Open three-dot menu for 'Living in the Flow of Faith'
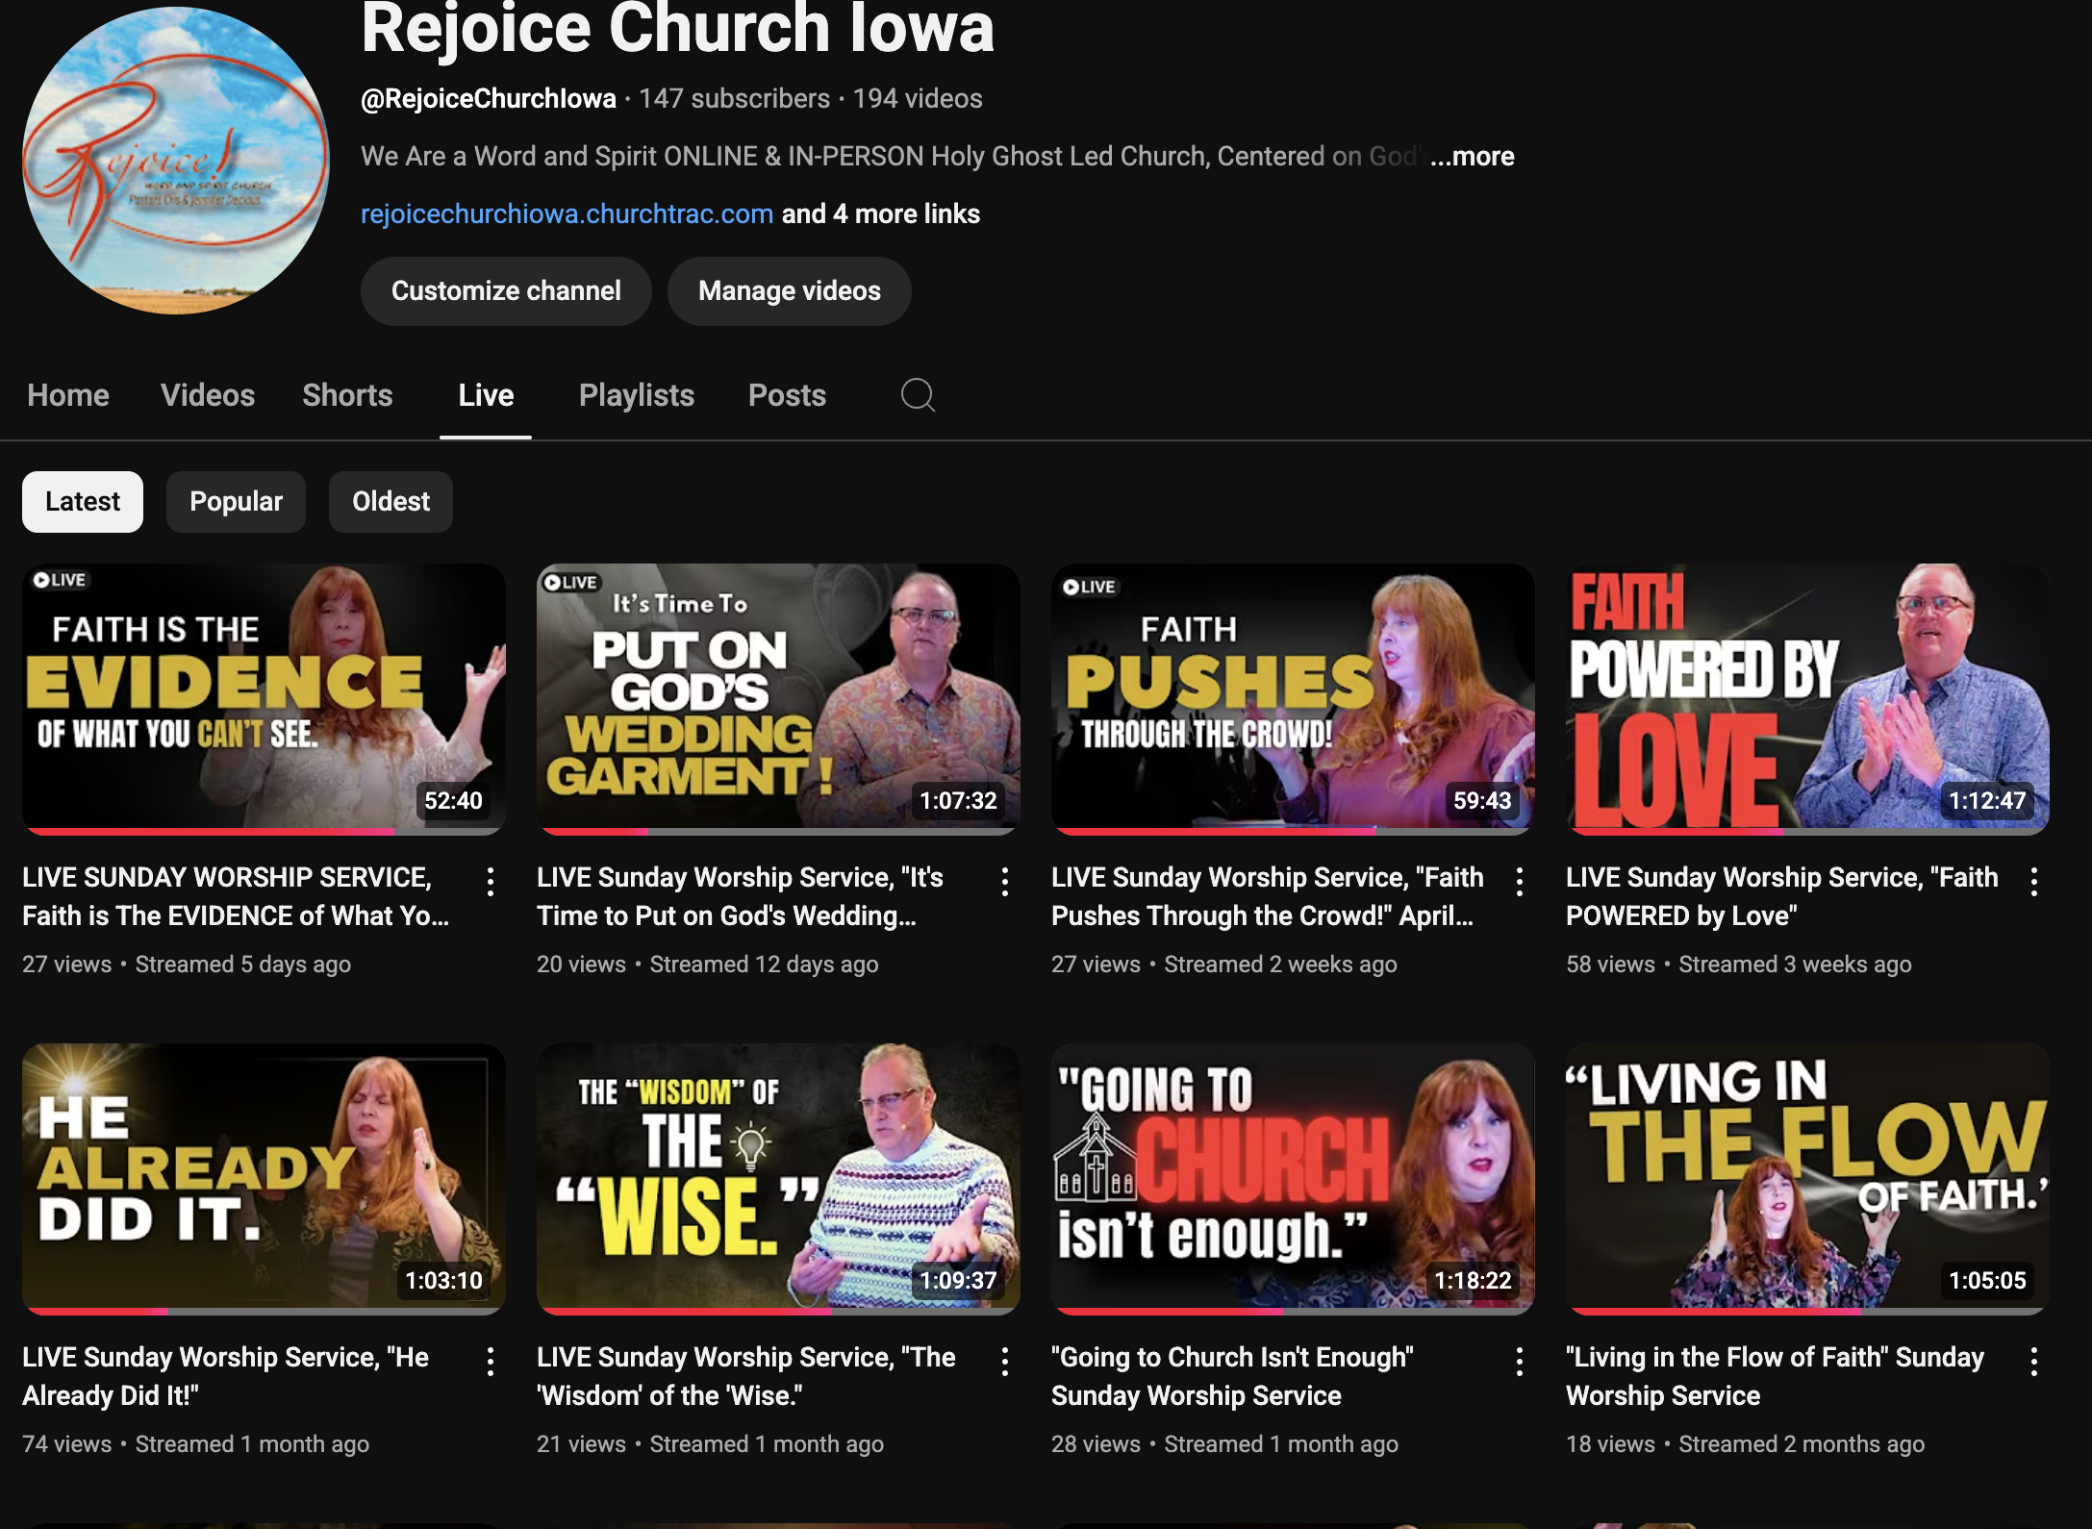The image size is (2092, 1529). pos(2034,1361)
